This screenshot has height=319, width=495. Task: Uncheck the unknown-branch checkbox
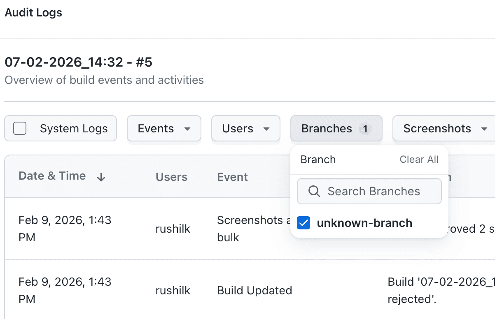coord(304,223)
